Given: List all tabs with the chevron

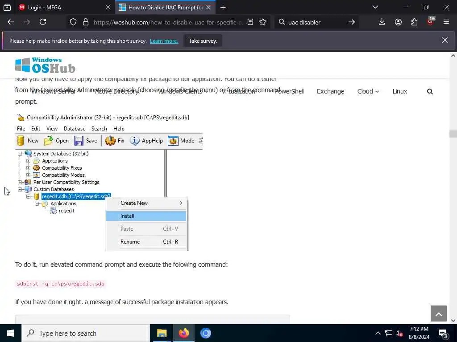Looking at the screenshot, I should point(375,7).
